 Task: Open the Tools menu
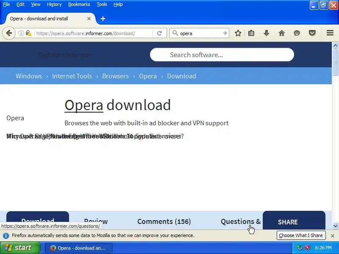coord(102,4)
